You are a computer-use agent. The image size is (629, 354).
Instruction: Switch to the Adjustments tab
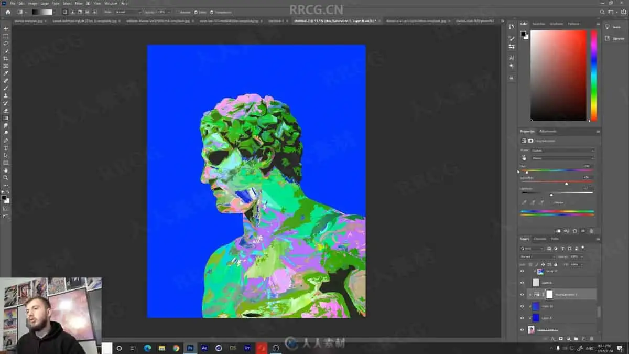pyautogui.click(x=548, y=131)
